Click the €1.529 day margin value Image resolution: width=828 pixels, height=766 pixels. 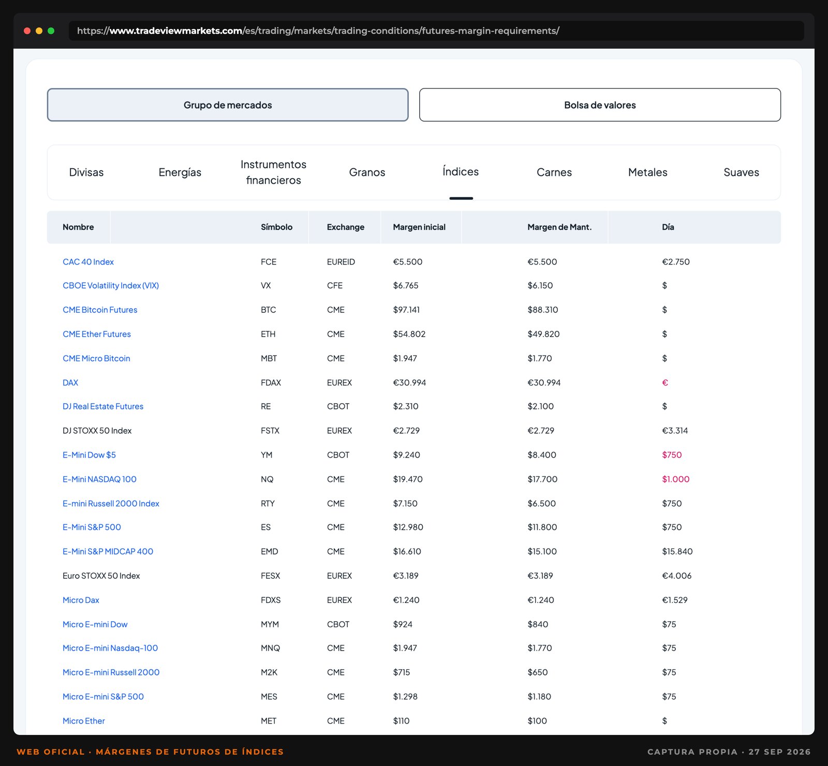pyautogui.click(x=675, y=600)
